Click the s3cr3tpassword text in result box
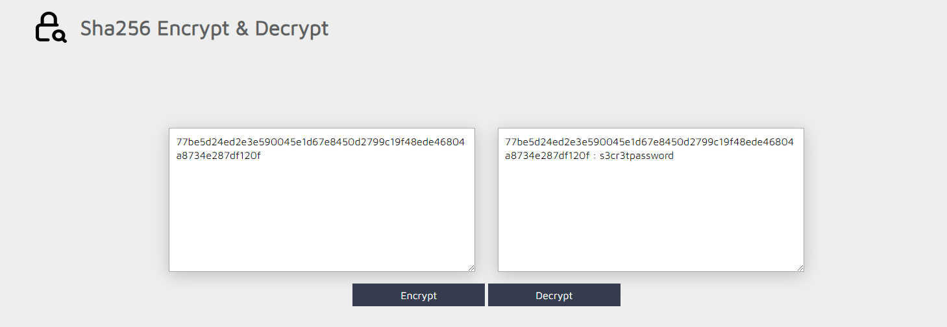947x327 pixels. [x=637, y=156]
